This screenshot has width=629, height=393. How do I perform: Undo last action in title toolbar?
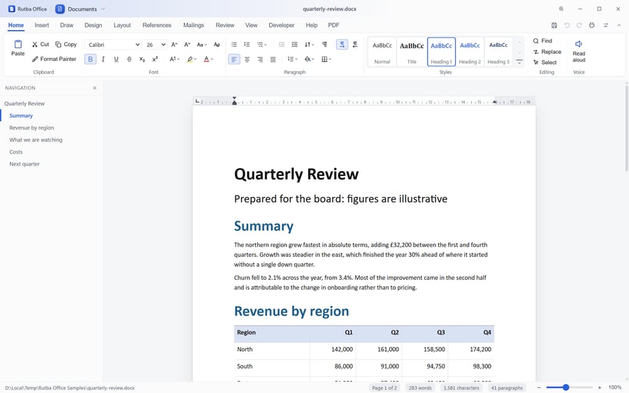pos(567,25)
